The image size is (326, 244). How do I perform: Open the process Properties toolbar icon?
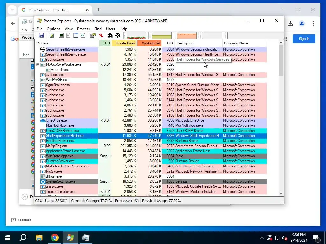pyautogui.click(x=93, y=36)
